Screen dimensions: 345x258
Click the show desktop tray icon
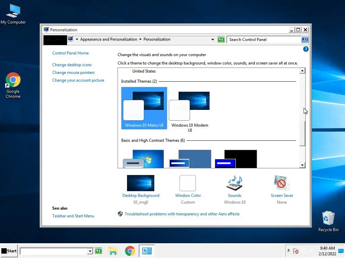(341, 251)
